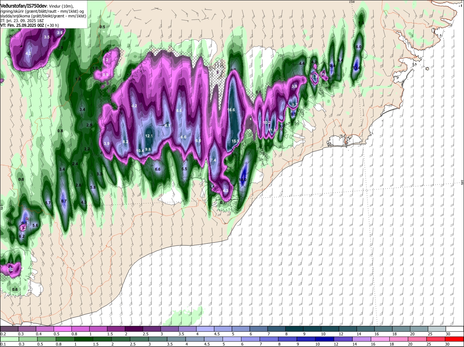Click the 7.4 precipitation value label
Screen dimensions: 464x347
click(213, 160)
